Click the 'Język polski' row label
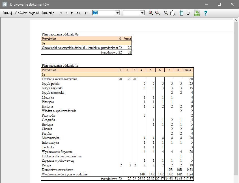Screen dimensions: 239x183 pos(51,84)
